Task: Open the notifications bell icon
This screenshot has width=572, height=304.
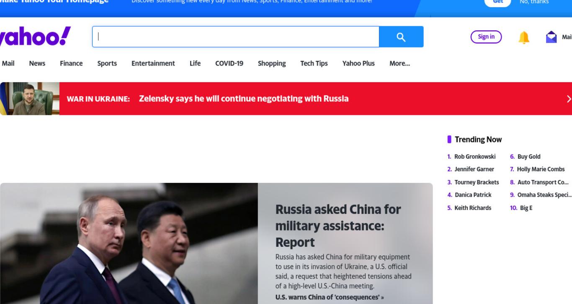Action: pyautogui.click(x=524, y=38)
